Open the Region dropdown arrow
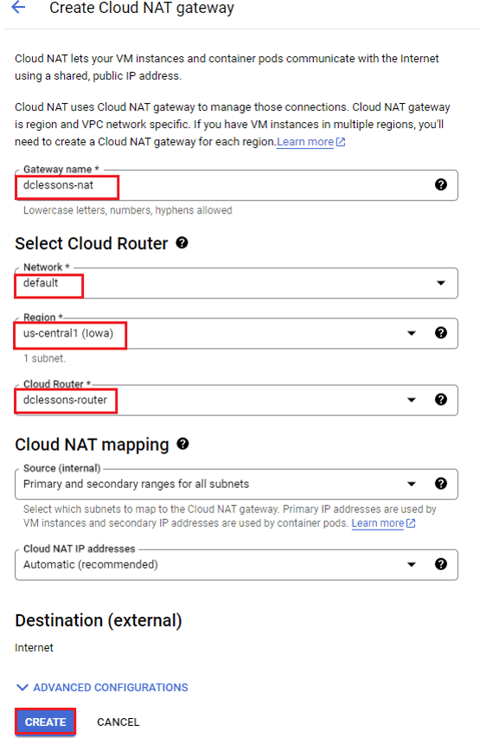This screenshot has width=480, height=738. [412, 333]
